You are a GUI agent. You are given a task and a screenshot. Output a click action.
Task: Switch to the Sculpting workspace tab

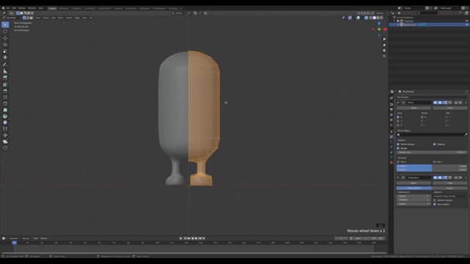[x=76, y=8]
